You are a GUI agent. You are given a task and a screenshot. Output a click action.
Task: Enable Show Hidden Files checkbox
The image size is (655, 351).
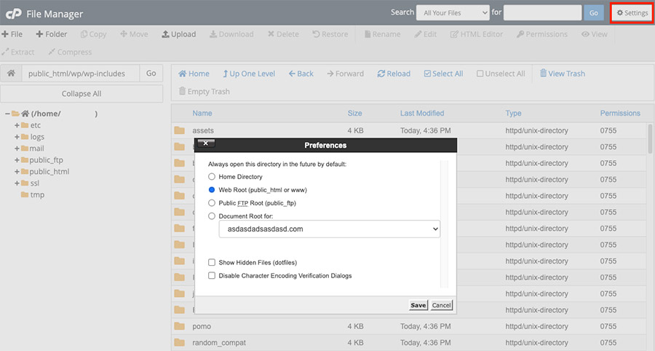click(212, 262)
